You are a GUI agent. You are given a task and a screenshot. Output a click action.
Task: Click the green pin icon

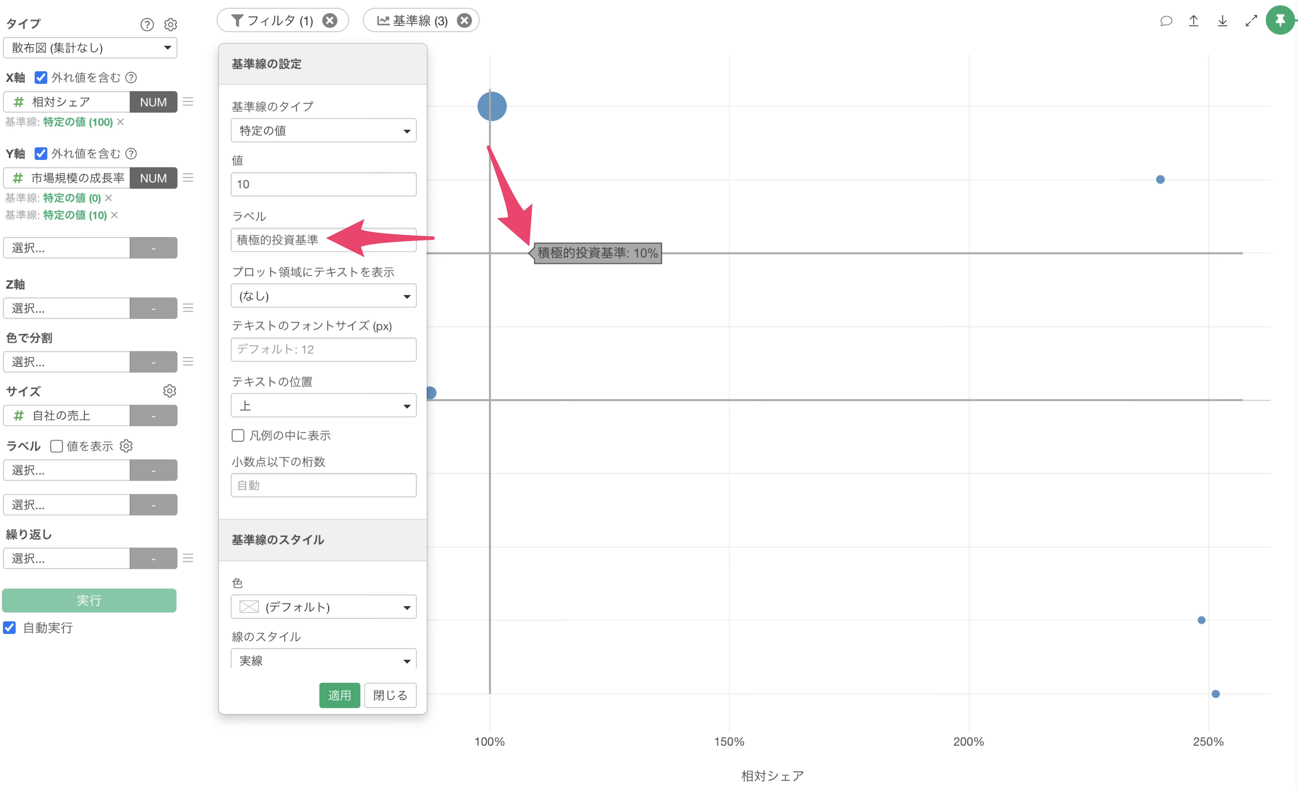1280,20
